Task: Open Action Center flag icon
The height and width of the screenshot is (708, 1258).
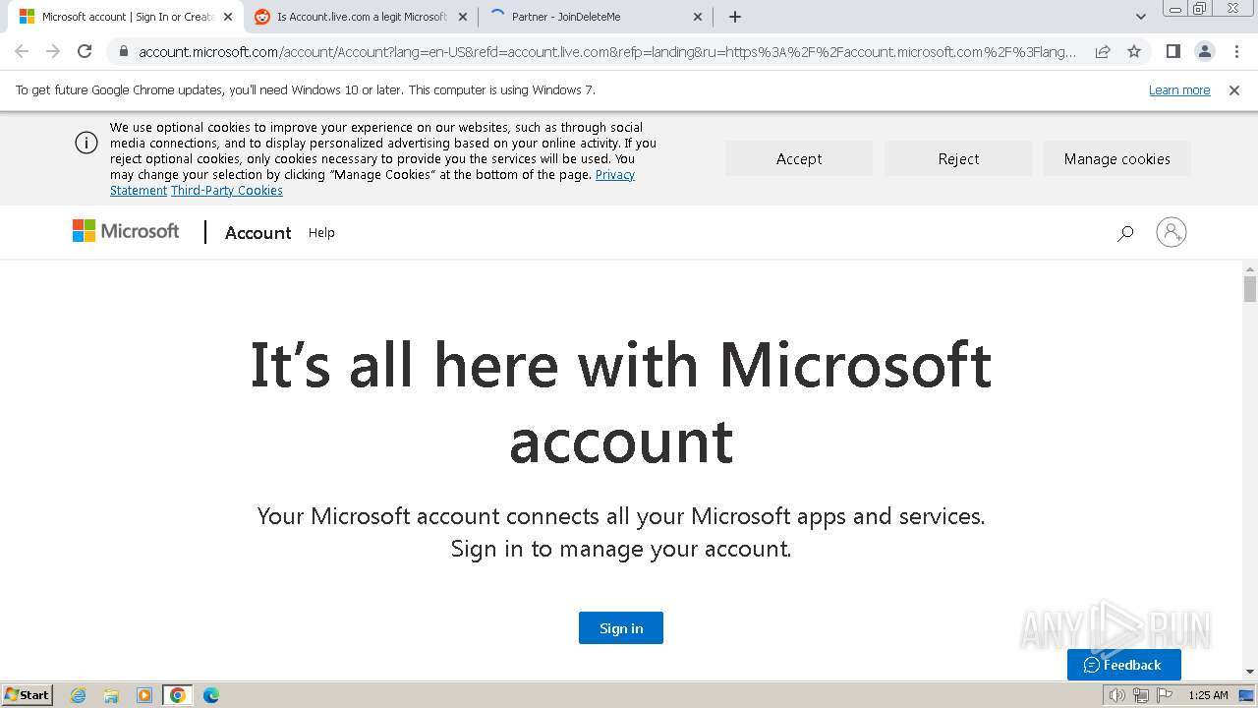Action: point(1165,695)
